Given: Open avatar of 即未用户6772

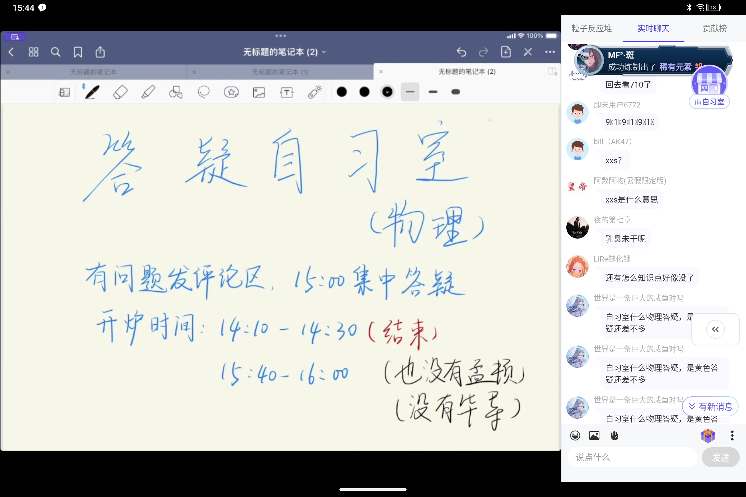Looking at the screenshot, I should (x=577, y=112).
